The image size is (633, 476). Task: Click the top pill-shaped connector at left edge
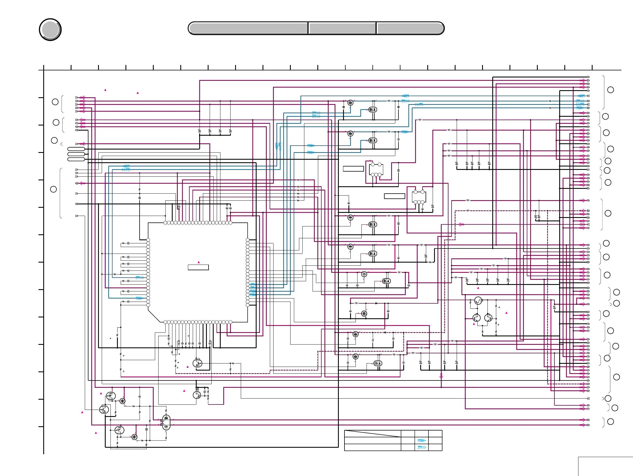pos(76,149)
